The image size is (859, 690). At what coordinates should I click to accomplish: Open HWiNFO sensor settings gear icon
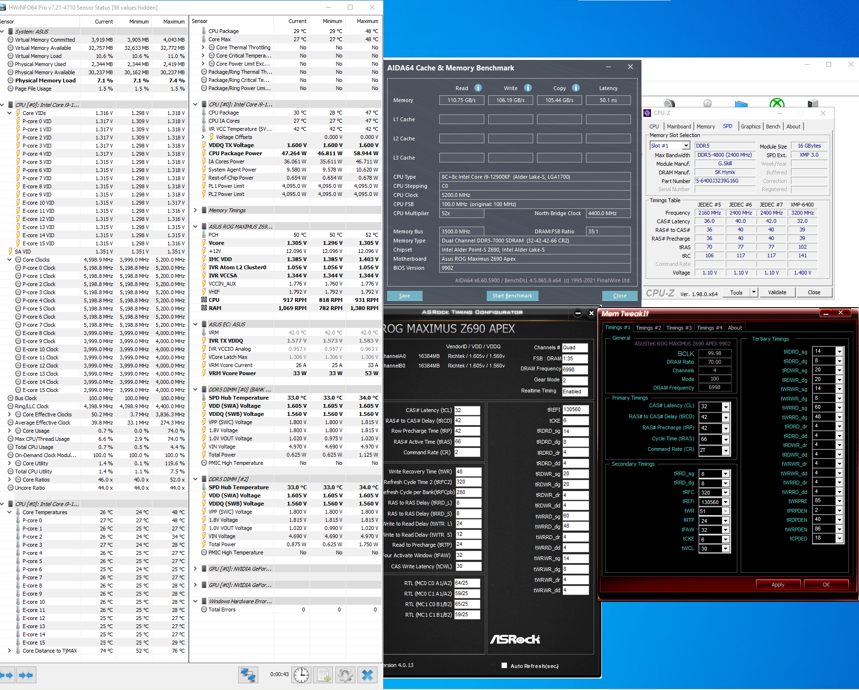coord(345,675)
